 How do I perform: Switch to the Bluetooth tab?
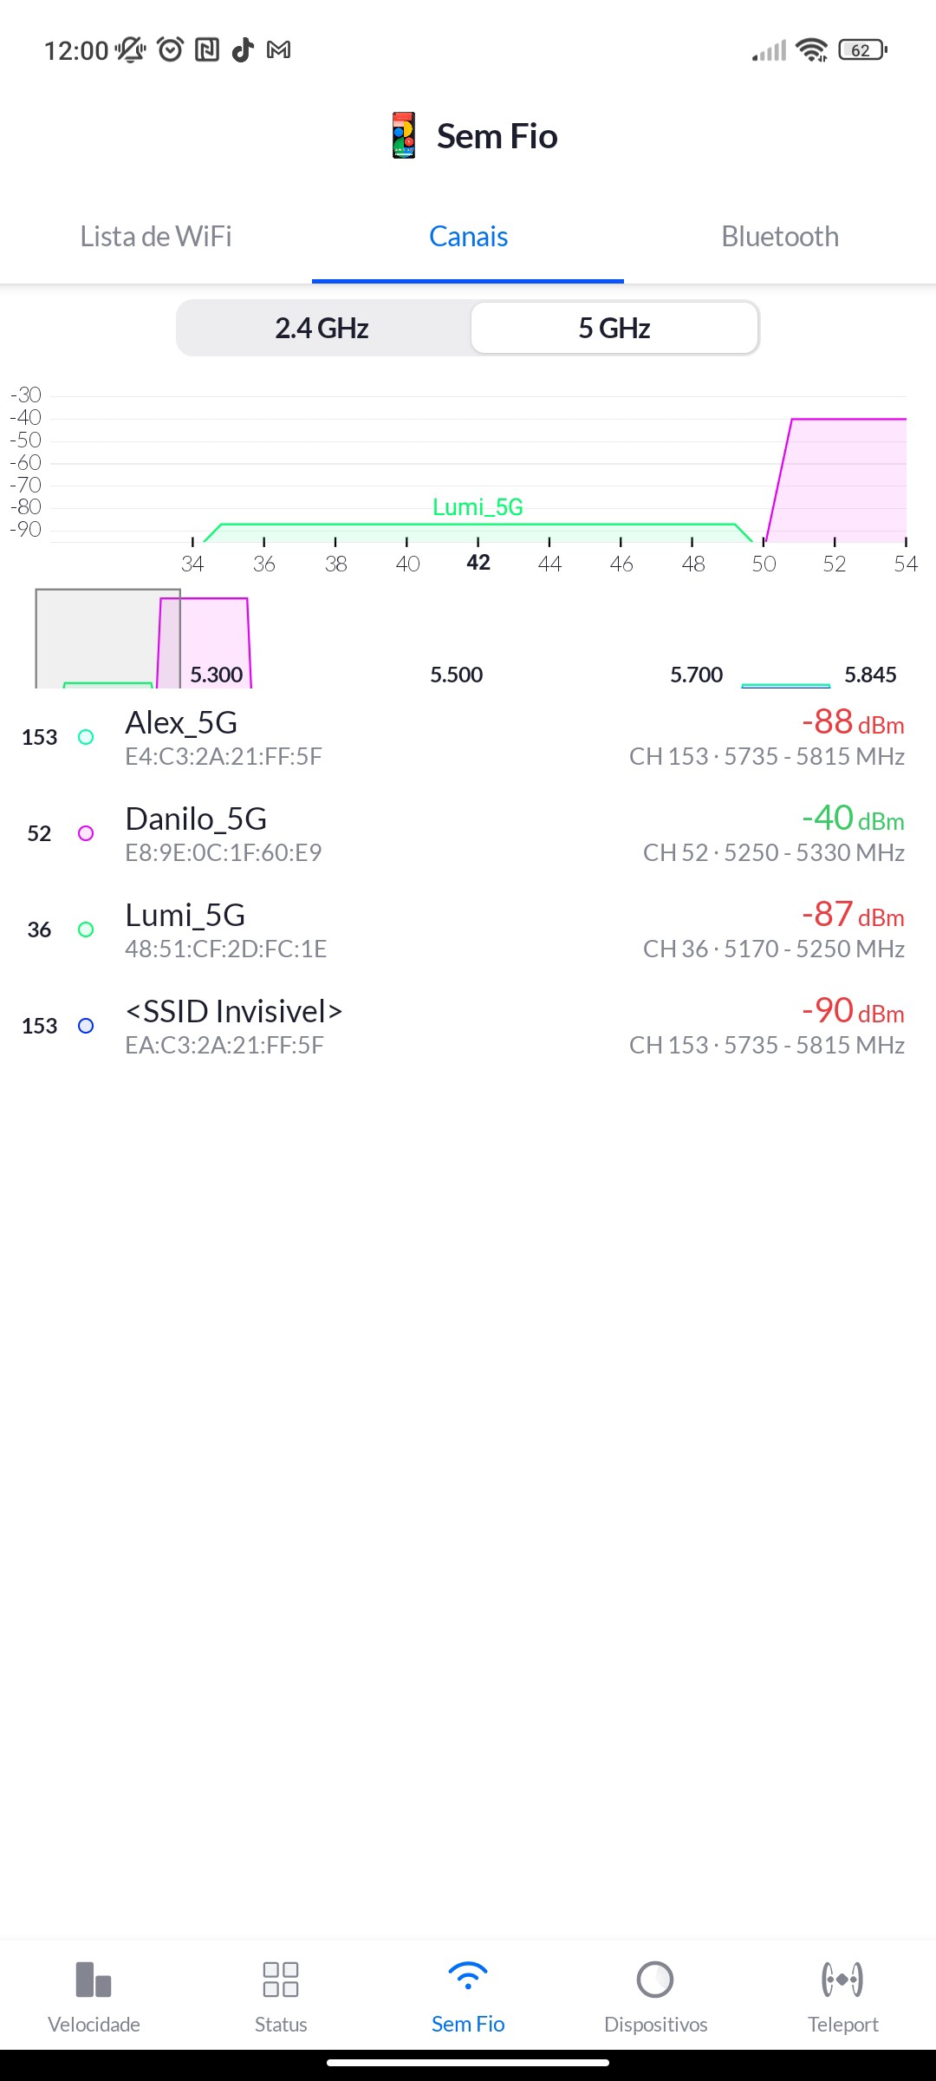[x=780, y=237]
